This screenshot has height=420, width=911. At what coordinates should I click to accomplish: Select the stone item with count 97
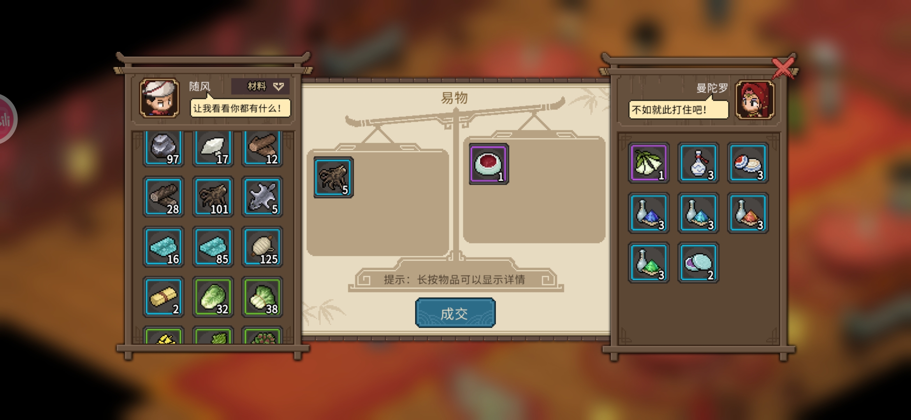pyautogui.click(x=163, y=149)
